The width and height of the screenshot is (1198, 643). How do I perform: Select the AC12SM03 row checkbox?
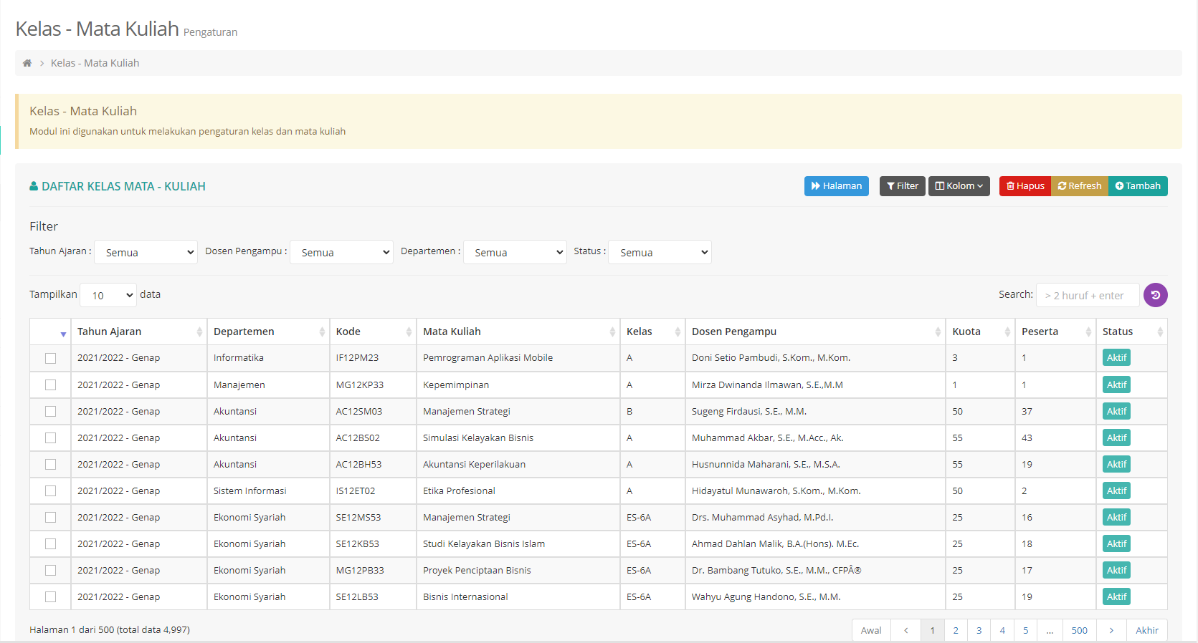(x=50, y=411)
